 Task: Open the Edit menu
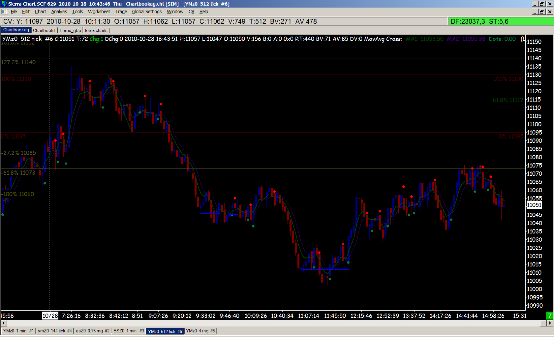pos(26,12)
